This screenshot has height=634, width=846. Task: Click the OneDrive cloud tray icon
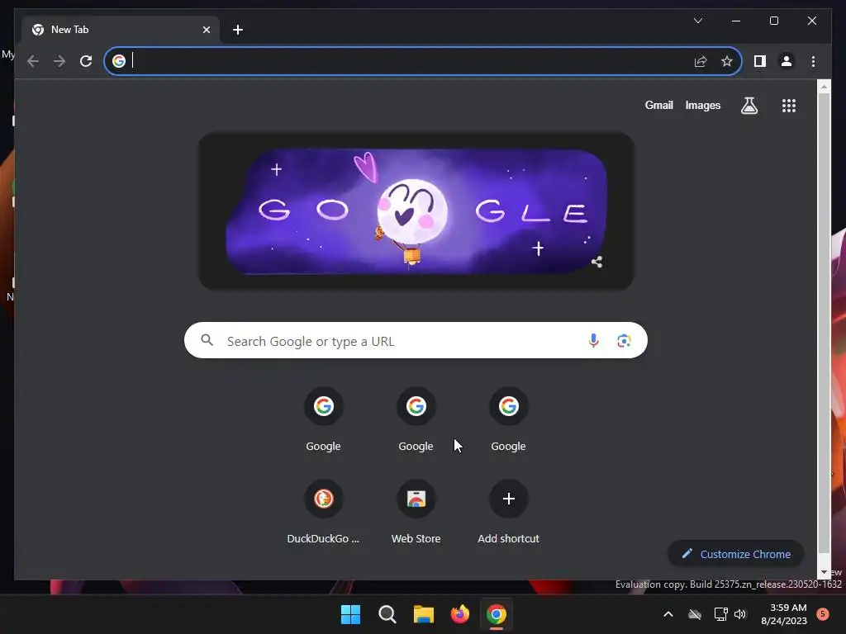[694, 614]
